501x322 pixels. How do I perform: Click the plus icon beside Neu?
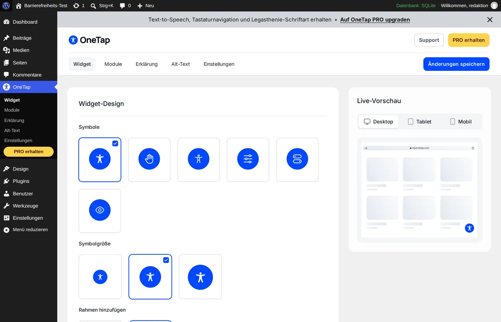point(140,6)
